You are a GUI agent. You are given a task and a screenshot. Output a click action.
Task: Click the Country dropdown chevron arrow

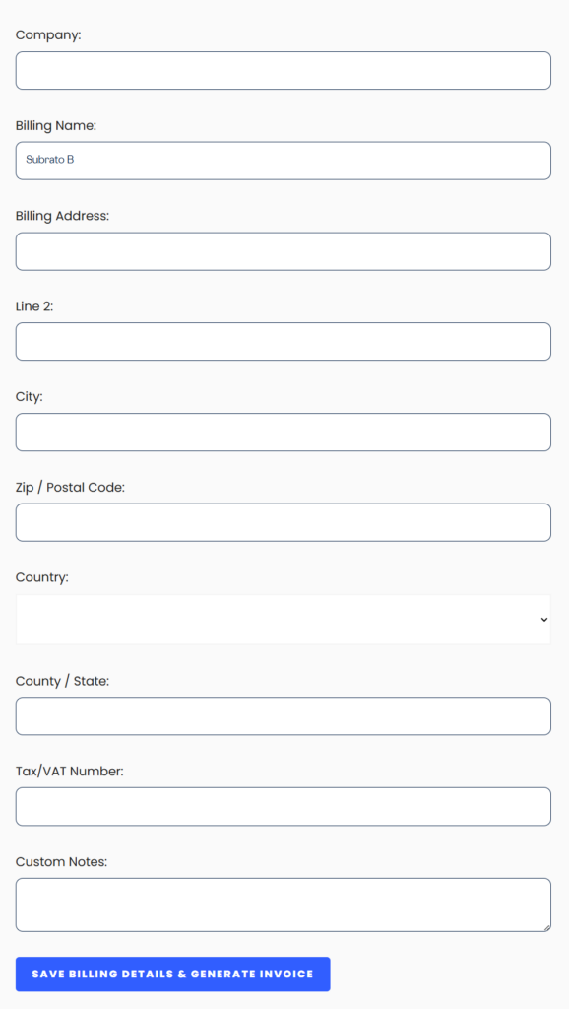[543, 619]
